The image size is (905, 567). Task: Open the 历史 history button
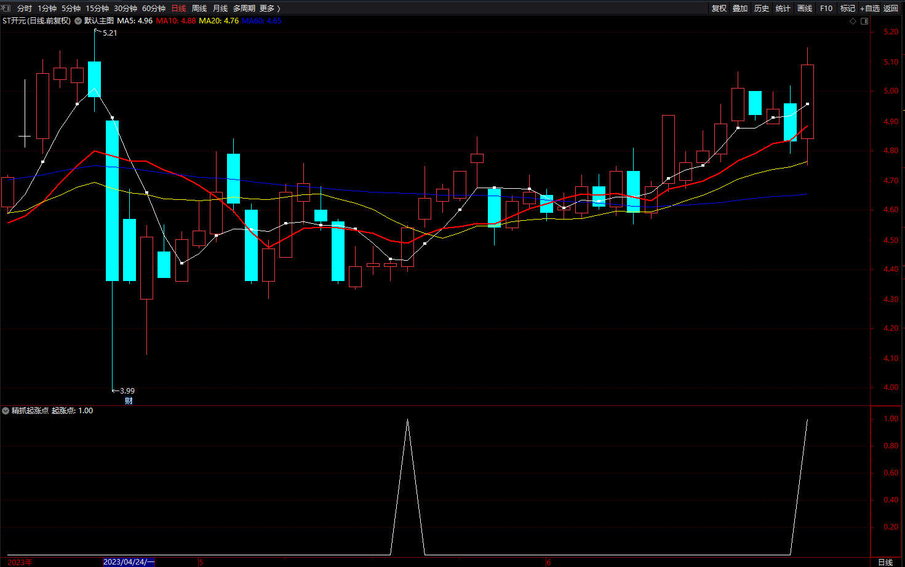click(x=762, y=9)
